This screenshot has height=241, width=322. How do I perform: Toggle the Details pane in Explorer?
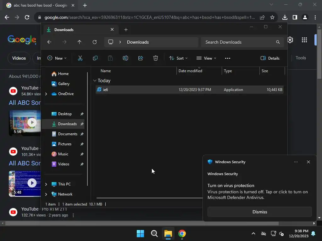270,58
